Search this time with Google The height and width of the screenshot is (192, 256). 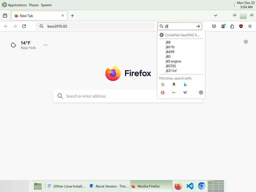pyautogui.click(x=162, y=84)
